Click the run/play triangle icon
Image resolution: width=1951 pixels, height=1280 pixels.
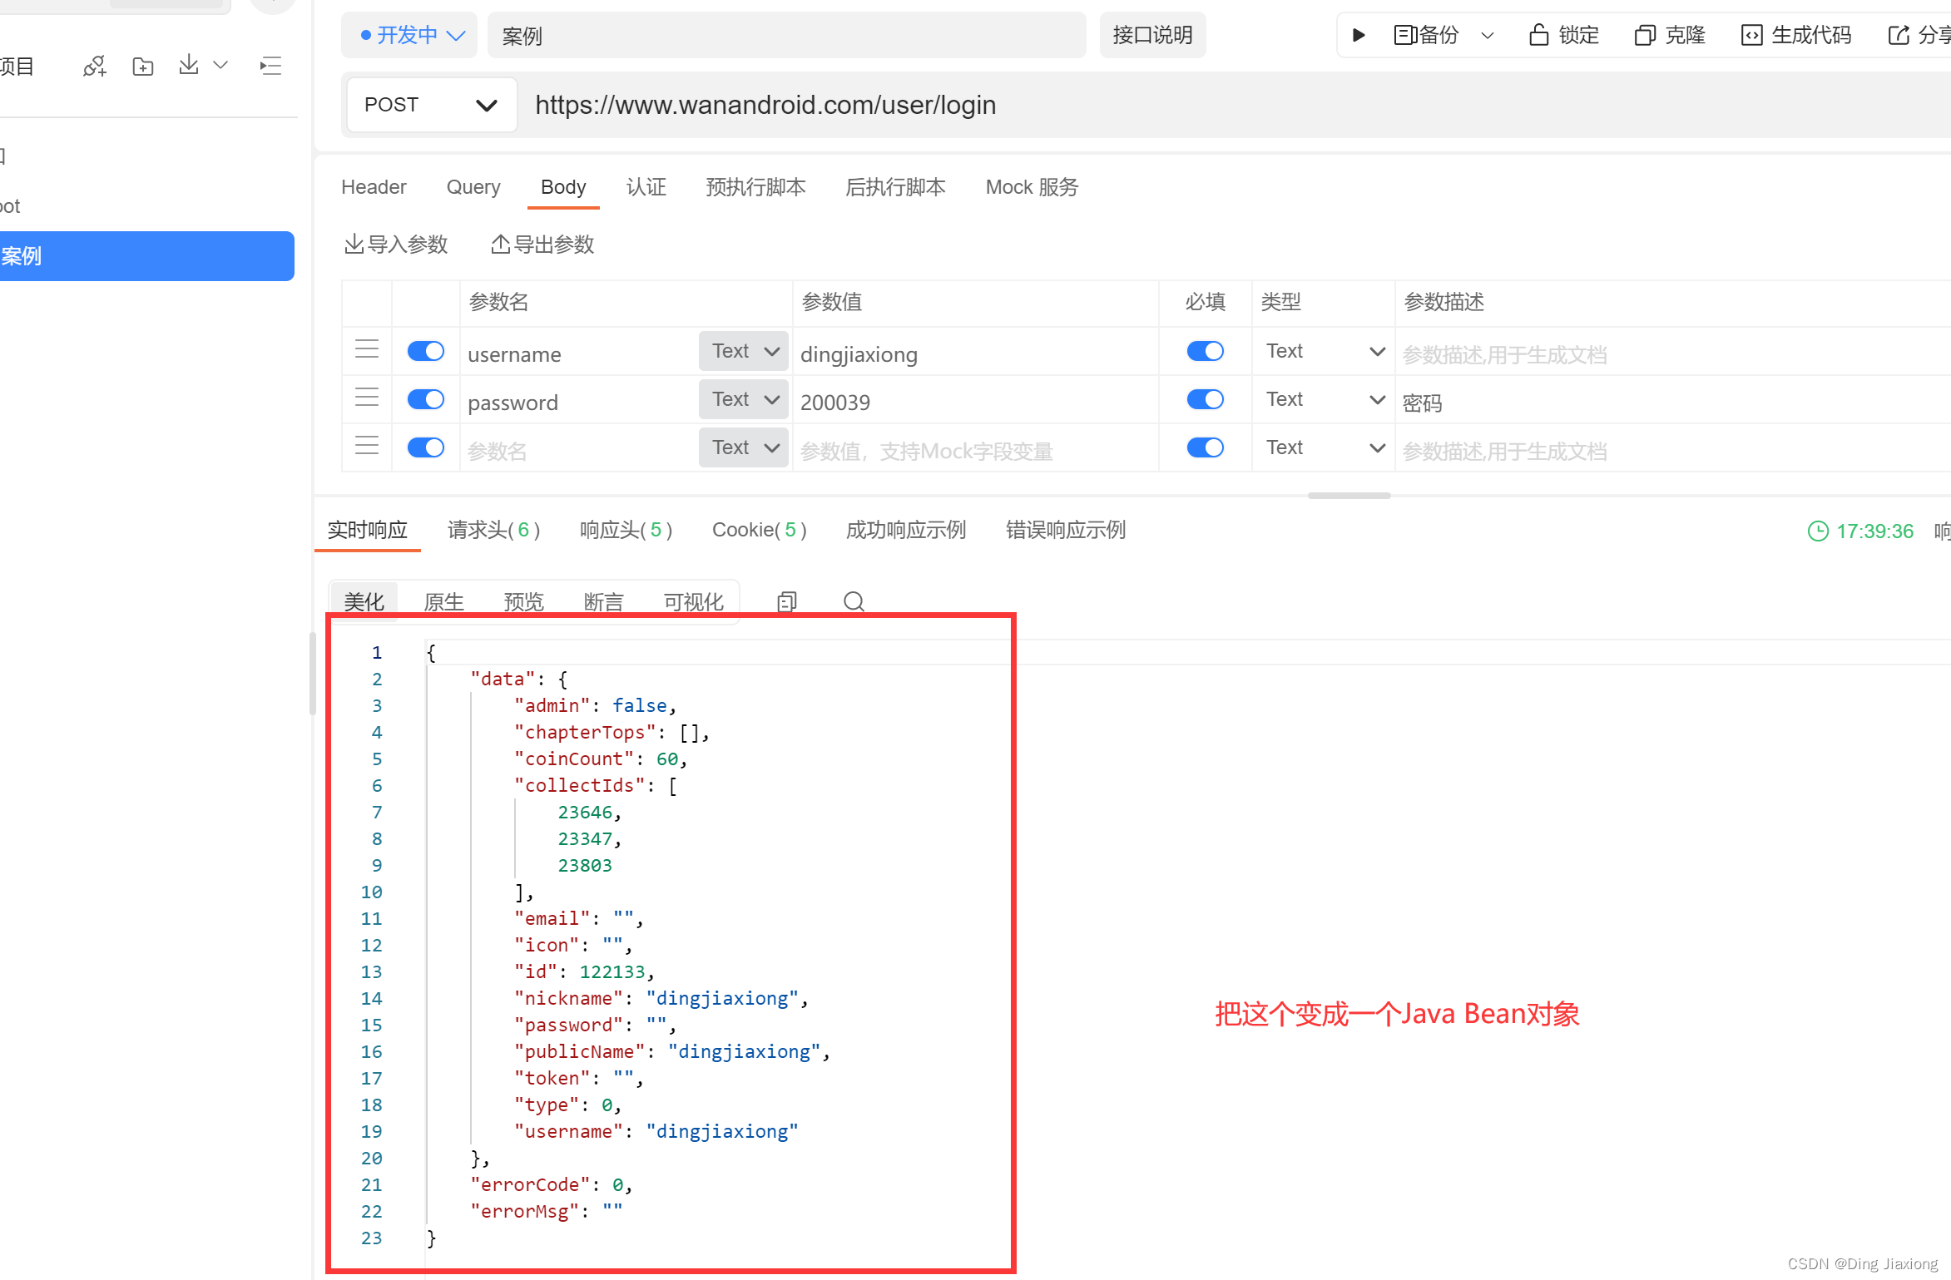1358,35
